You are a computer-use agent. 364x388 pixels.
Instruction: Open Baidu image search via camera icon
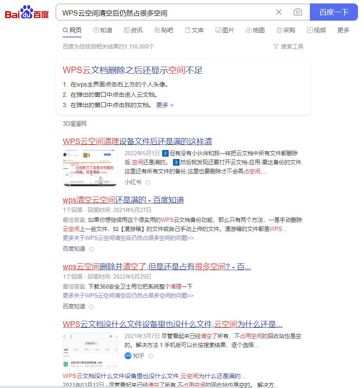pos(298,12)
